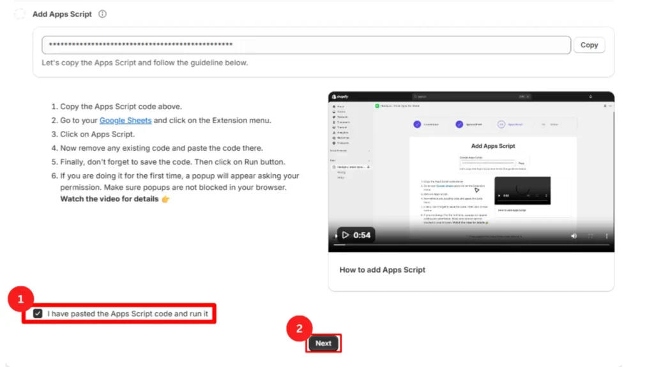Click the masked Apps Script code field

(x=306, y=45)
